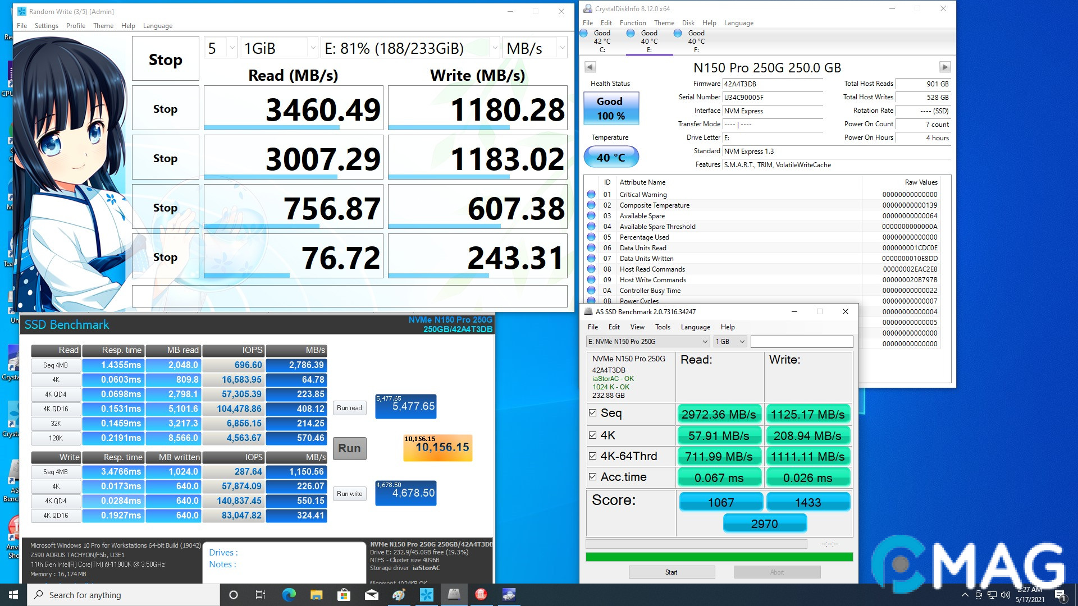The image size is (1078, 606).
Task: Click the previous disk arrow in CrystalDiskInfo
Action: click(x=590, y=67)
